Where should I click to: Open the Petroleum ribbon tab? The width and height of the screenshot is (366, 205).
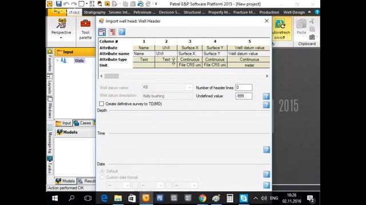click(x=144, y=12)
